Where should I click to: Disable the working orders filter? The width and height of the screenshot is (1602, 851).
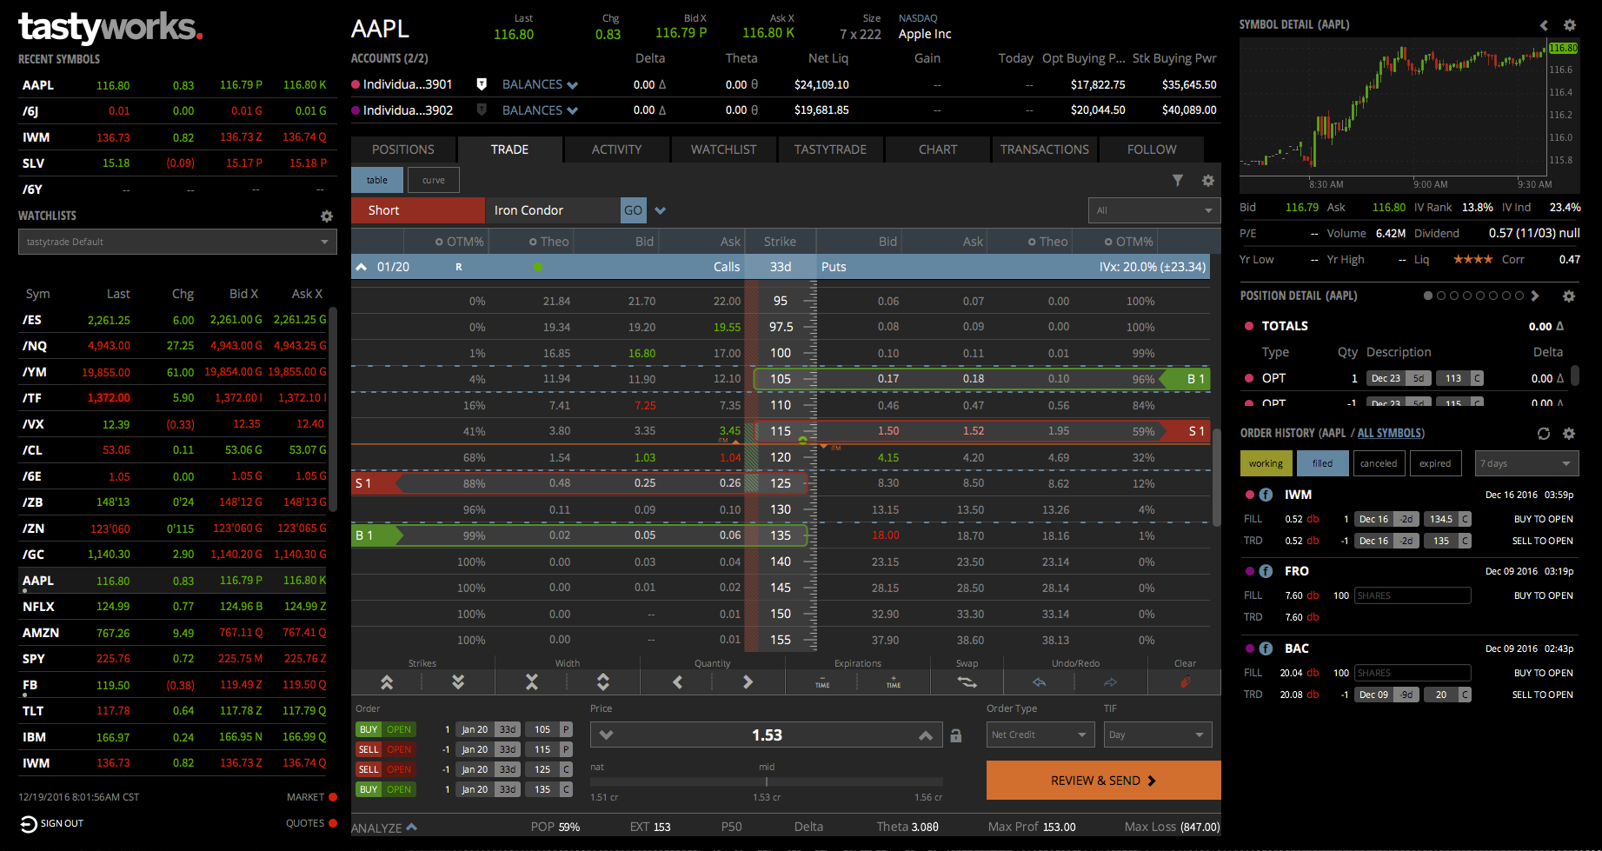(1266, 463)
